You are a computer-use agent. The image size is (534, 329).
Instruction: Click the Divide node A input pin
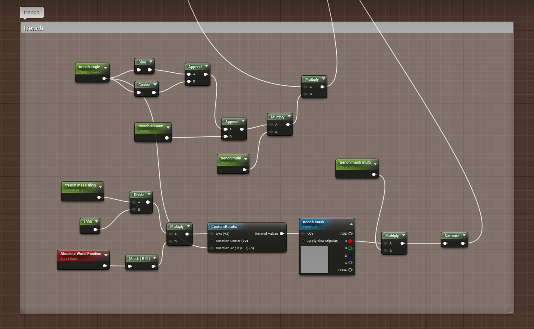pos(134,202)
